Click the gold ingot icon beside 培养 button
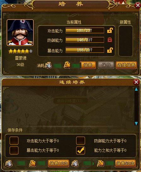This screenshot has height=172, width=141. pos(67,65)
